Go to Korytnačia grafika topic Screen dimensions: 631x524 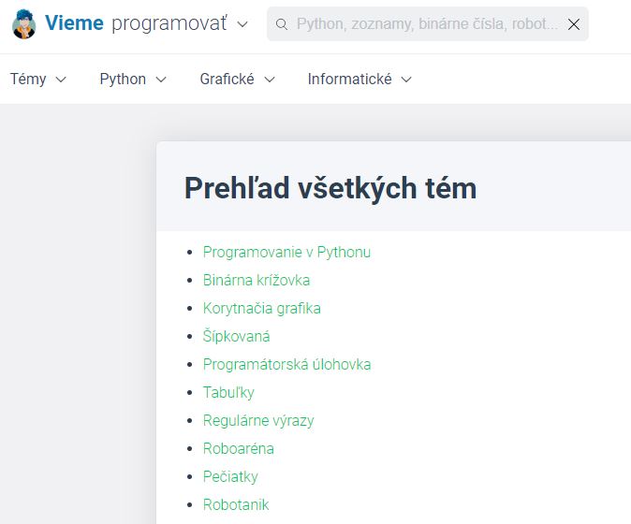point(261,309)
